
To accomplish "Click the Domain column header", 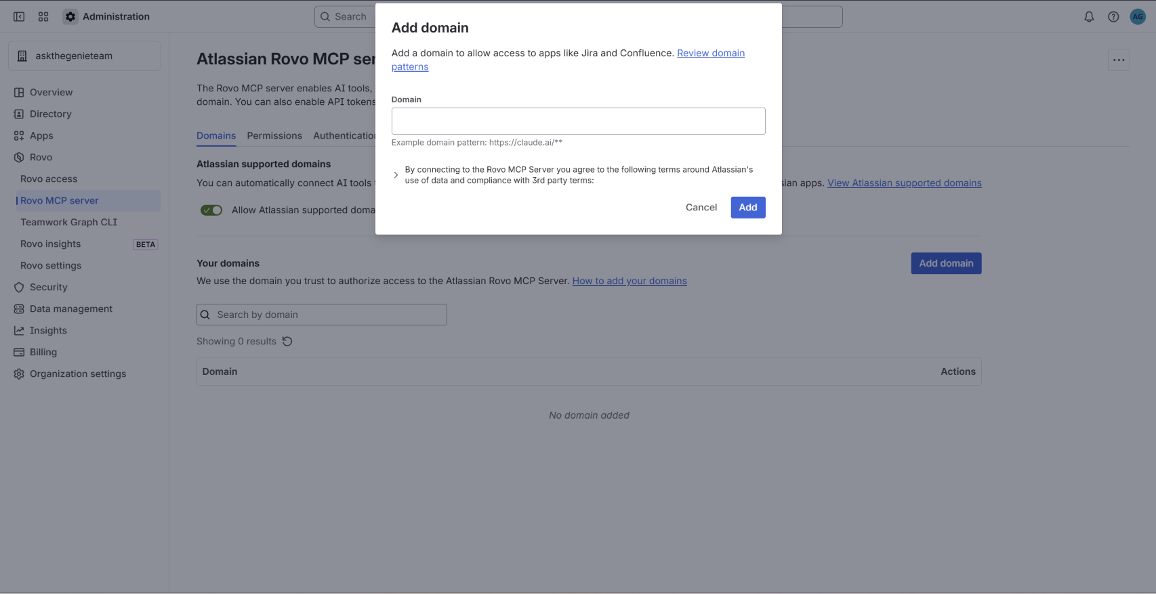I will pyautogui.click(x=220, y=372).
